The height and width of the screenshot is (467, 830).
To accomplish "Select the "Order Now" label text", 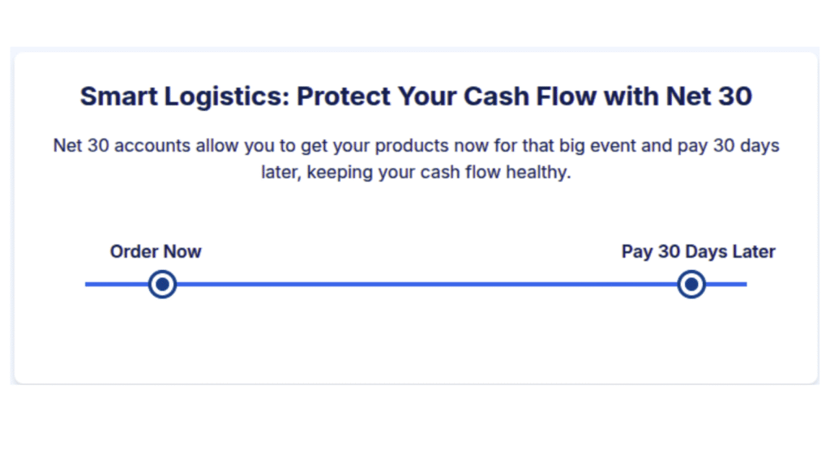I will pyautogui.click(x=156, y=251).
